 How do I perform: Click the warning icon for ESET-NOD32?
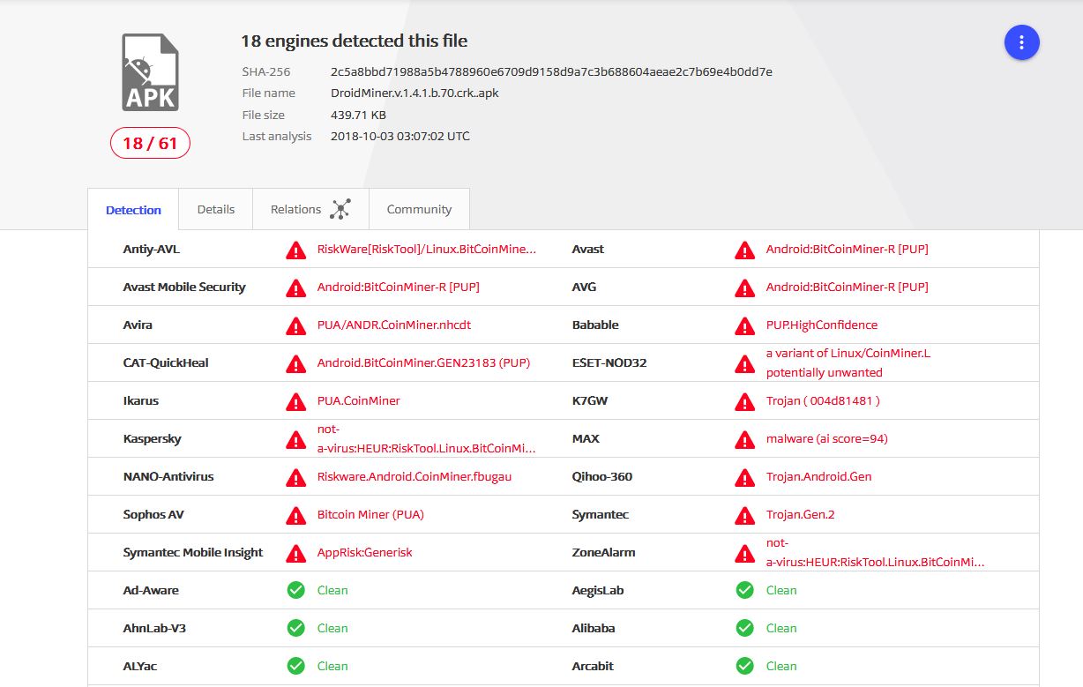[745, 363]
